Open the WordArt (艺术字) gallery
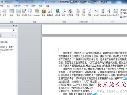Image resolution: width=127 pixels, height=95 pixels. click(109, 13)
